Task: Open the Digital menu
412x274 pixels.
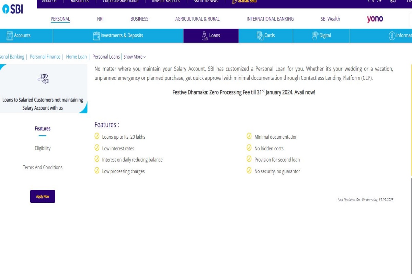Action: coord(321,36)
